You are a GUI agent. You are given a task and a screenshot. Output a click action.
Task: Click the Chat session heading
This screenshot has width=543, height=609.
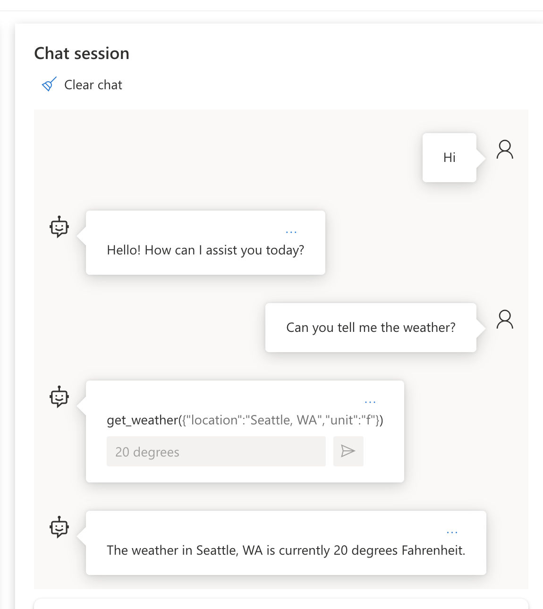click(x=82, y=53)
